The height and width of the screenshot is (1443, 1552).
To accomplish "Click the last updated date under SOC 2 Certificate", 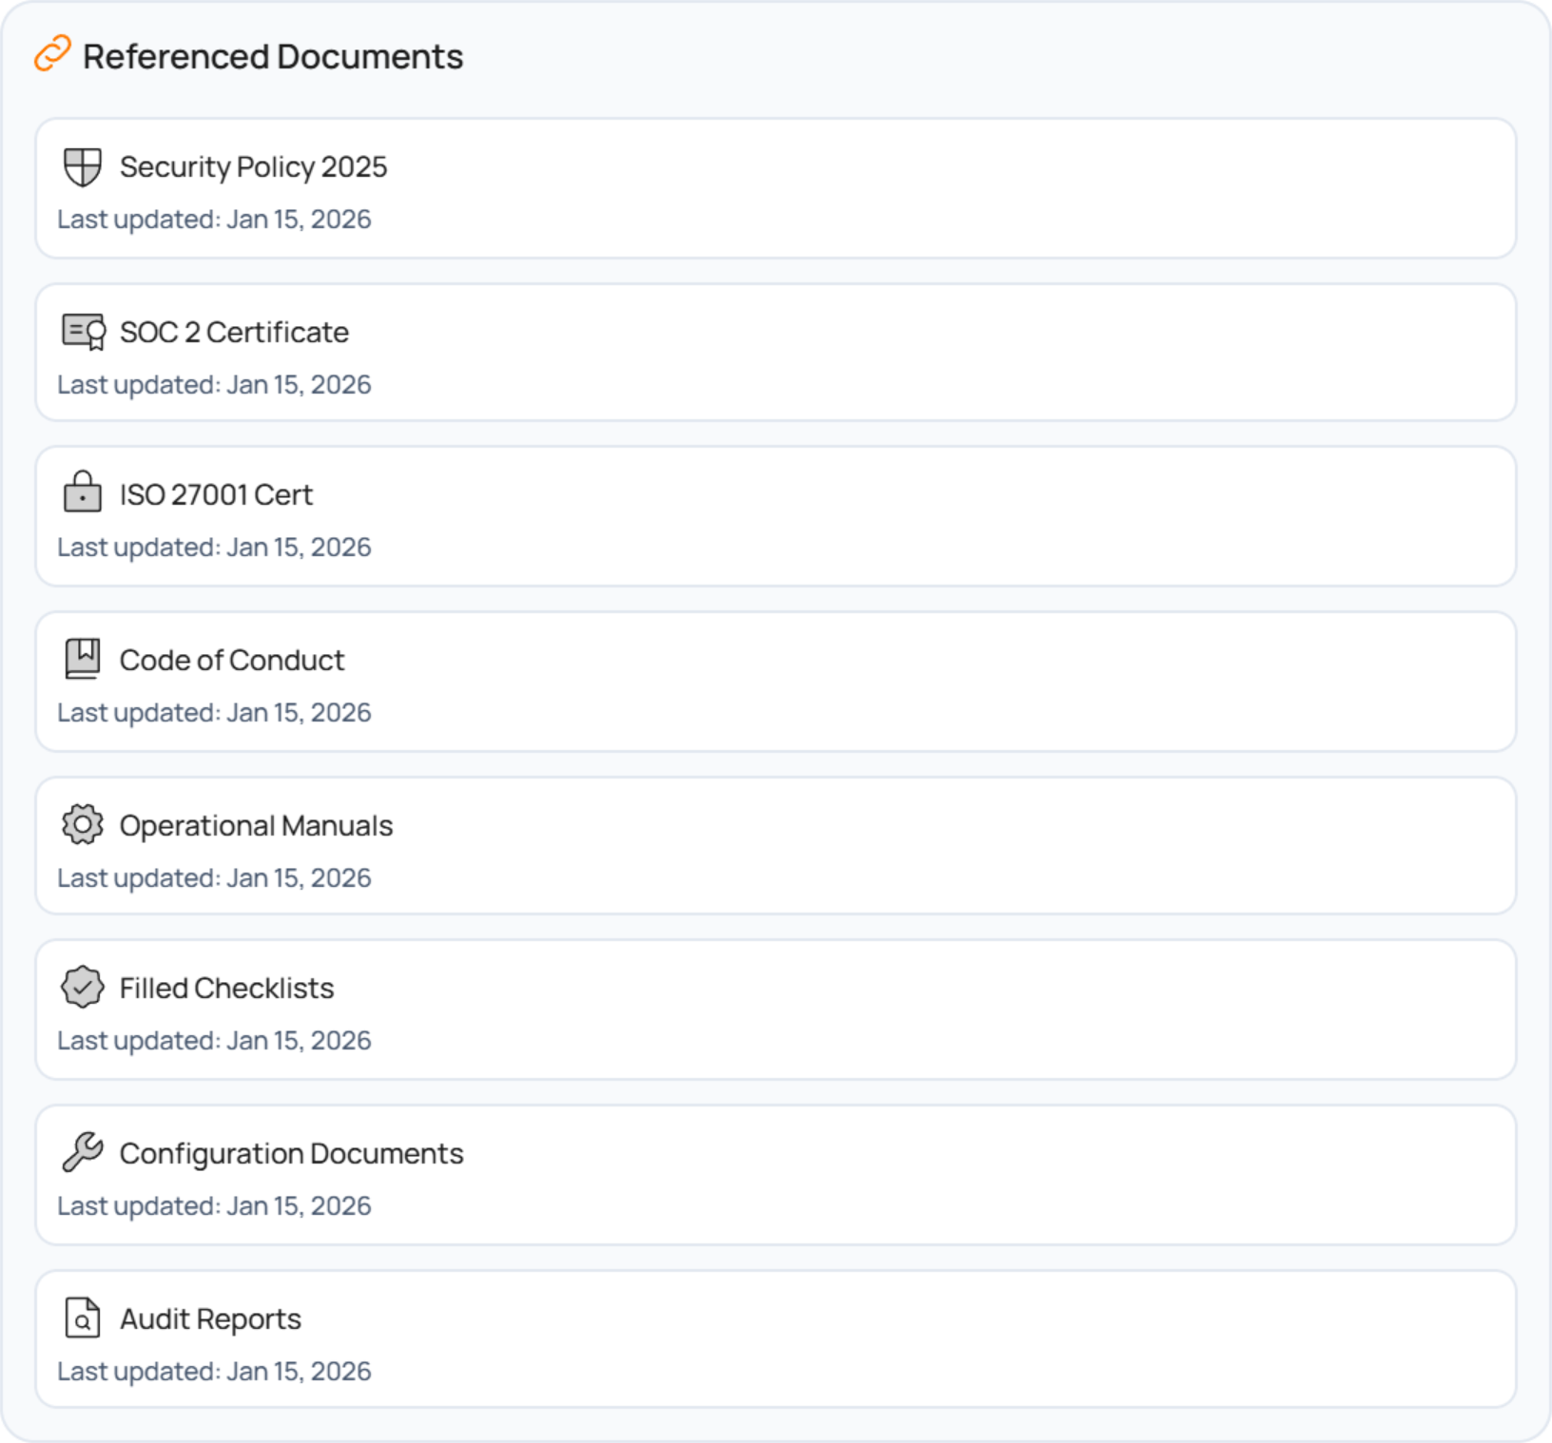I will [214, 385].
